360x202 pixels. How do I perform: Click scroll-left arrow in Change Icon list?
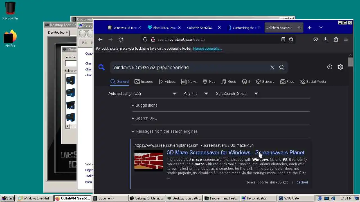[x=67, y=126]
